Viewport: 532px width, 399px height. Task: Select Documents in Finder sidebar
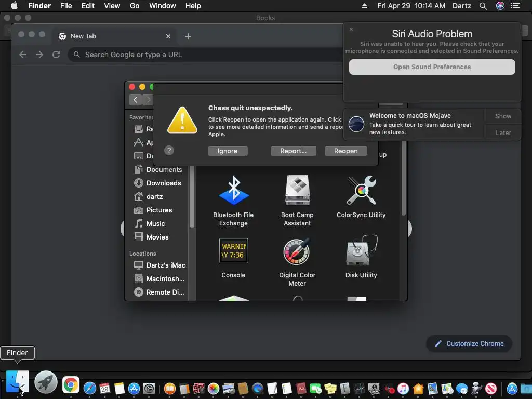pos(158,170)
